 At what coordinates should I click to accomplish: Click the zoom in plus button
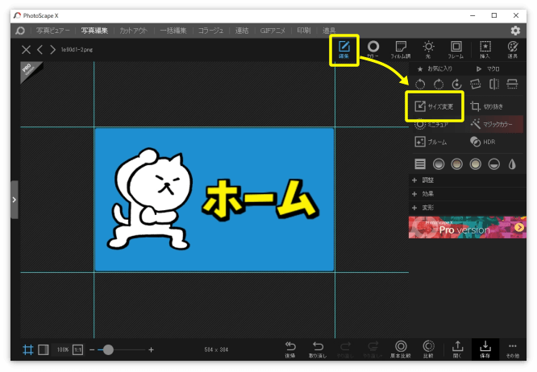[x=151, y=349]
